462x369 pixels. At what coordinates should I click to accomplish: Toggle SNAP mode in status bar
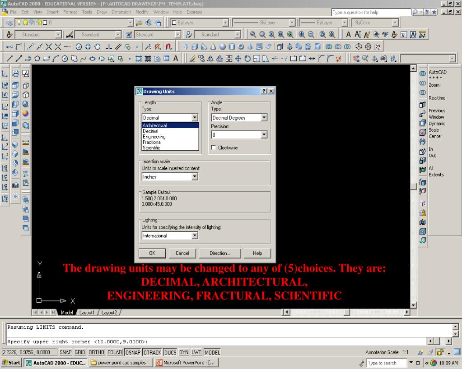tap(65, 352)
